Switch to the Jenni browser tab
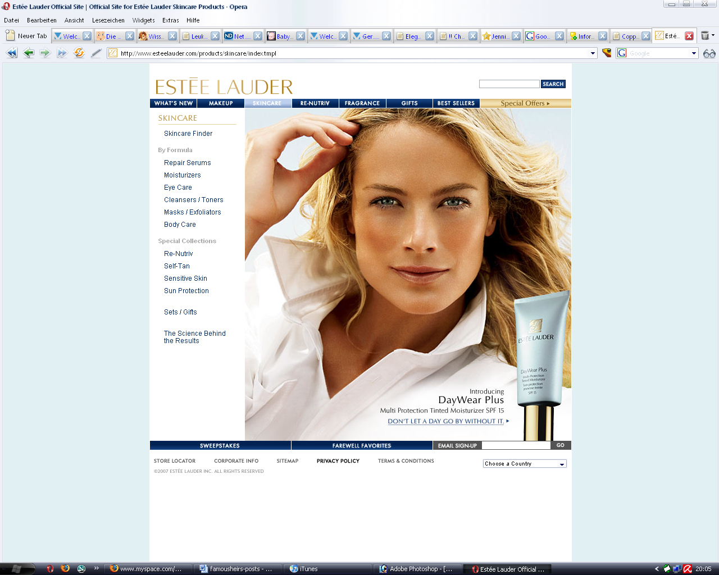 (x=496, y=36)
